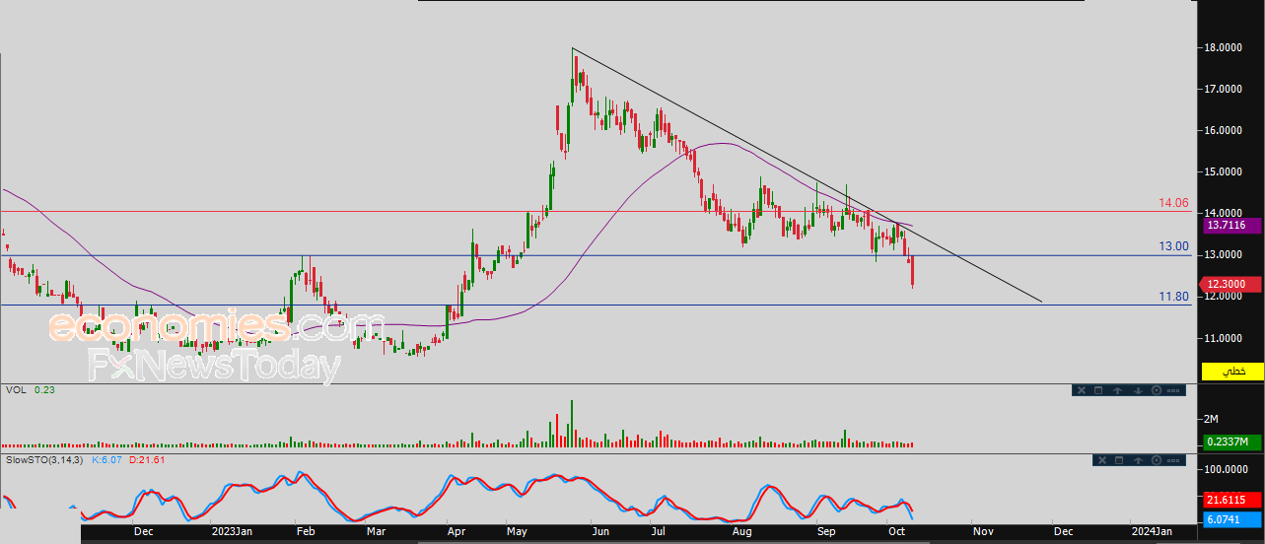Open settings gear for SlowSTO panel
Viewport: 1265px width, 544px height.
1157,460
